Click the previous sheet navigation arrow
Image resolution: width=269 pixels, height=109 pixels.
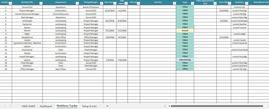(x=5, y=106)
